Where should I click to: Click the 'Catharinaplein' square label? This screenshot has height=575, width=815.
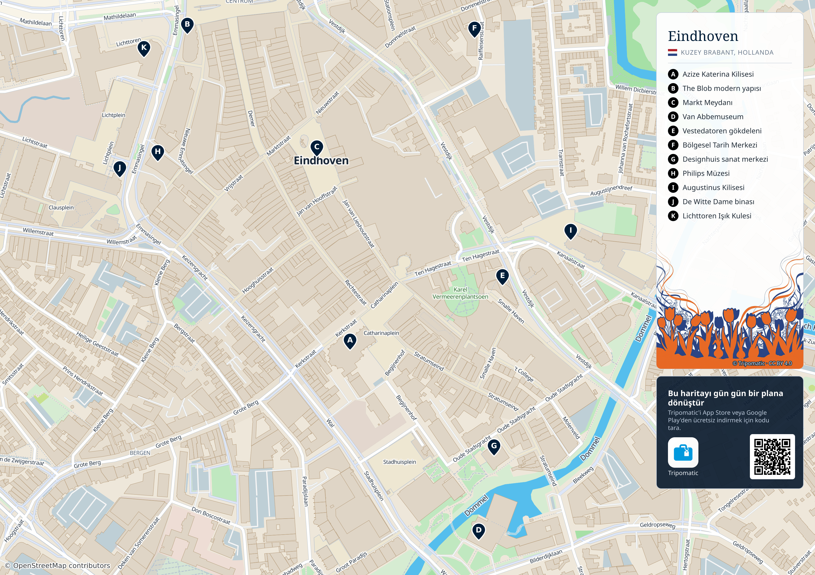(381, 333)
